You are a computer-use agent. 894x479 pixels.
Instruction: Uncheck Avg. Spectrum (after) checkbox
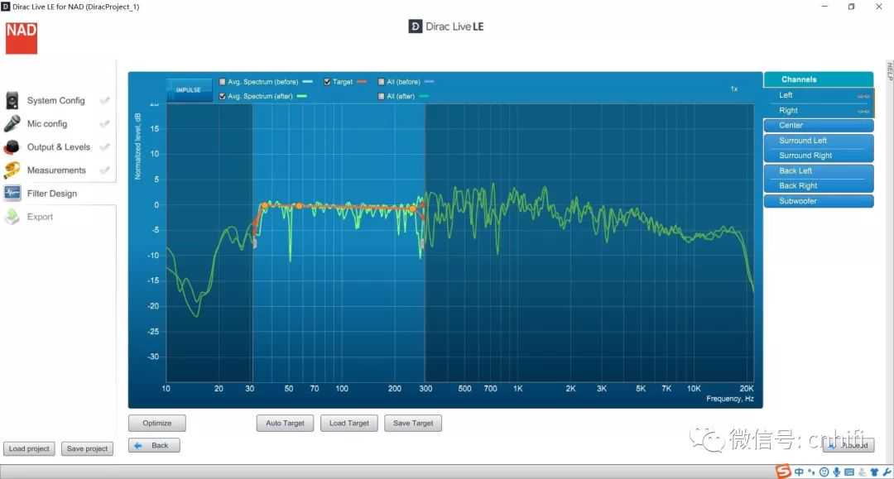(x=223, y=97)
